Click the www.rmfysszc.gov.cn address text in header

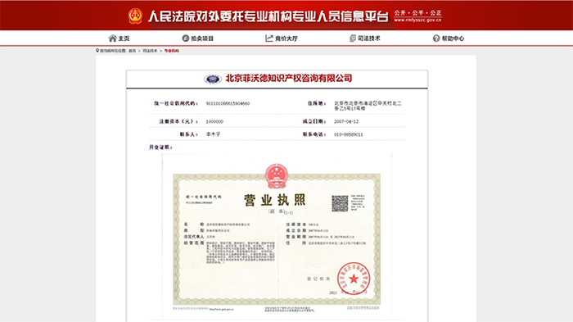click(417, 20)
